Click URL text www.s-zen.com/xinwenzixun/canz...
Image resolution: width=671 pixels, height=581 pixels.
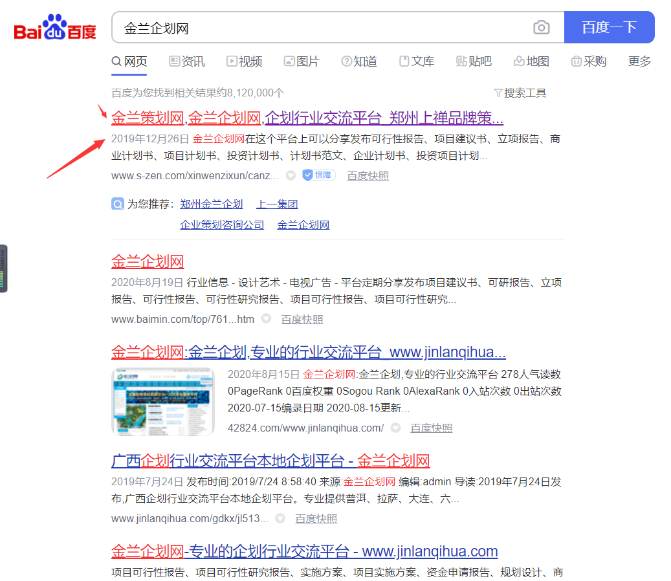[195, 176]
